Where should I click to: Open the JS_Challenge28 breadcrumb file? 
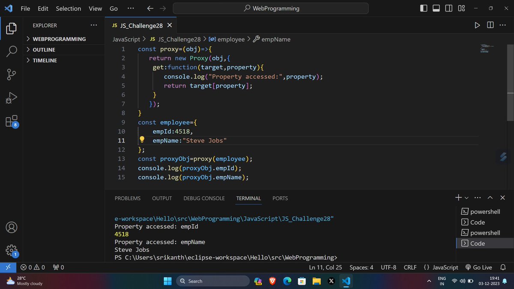(175, 39)
